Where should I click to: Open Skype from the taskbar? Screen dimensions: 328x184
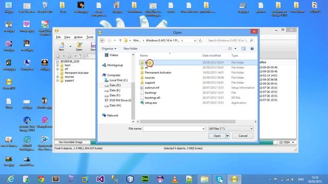click(219, 179)
